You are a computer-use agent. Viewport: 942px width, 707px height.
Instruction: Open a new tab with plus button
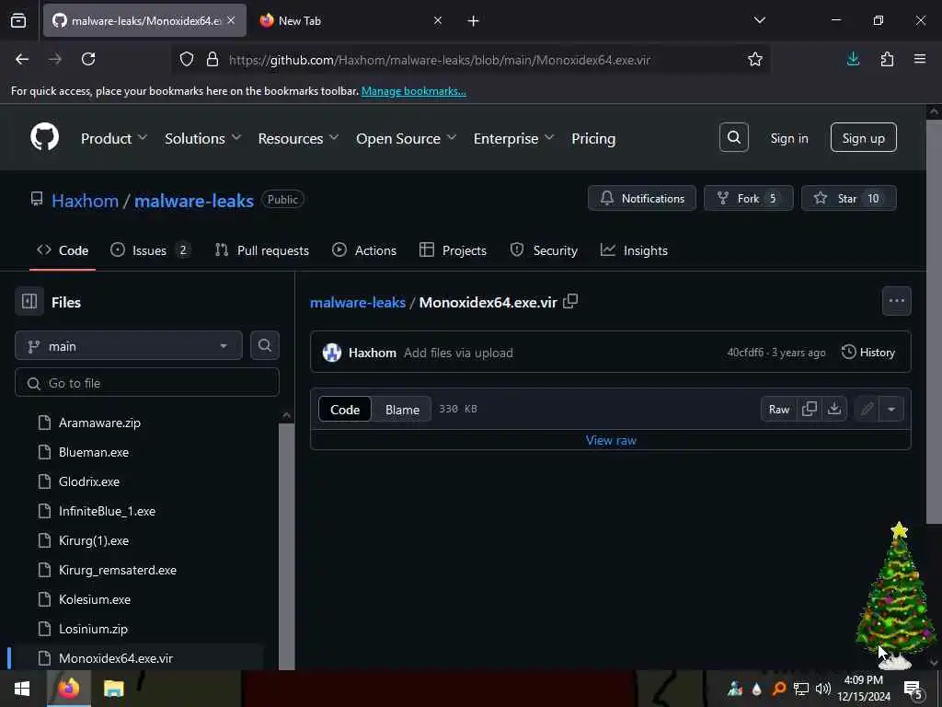[x=473, y=21]
